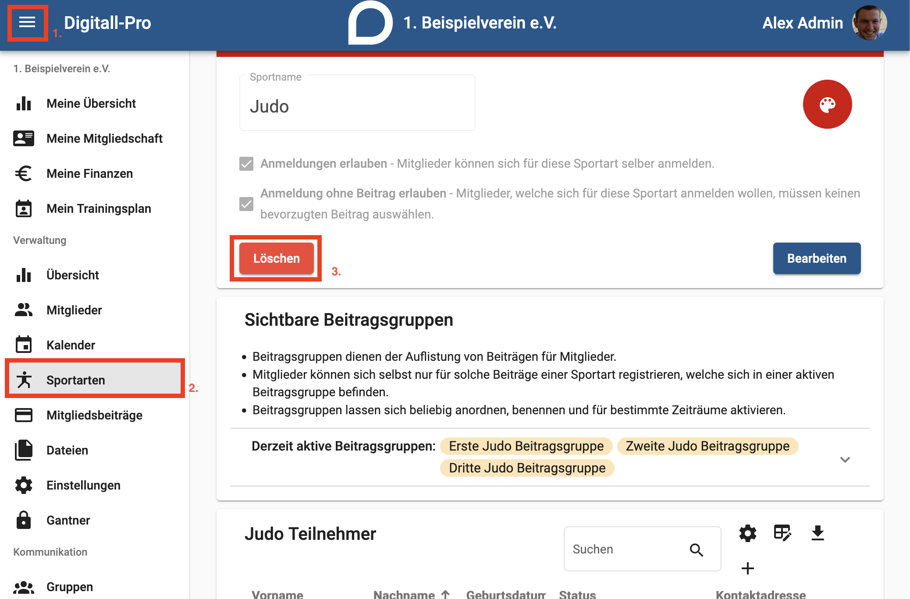
Task: Toggle Anmeldung ohne Beitrag erlauben checkbox
Action: click(246, 204)
